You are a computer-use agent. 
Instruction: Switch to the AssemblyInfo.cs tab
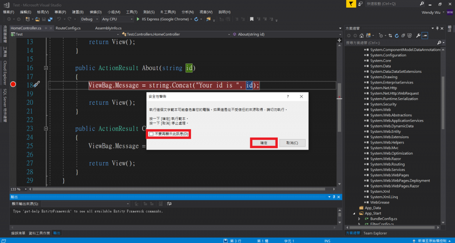pyautogui.click(x=108, y=28)
